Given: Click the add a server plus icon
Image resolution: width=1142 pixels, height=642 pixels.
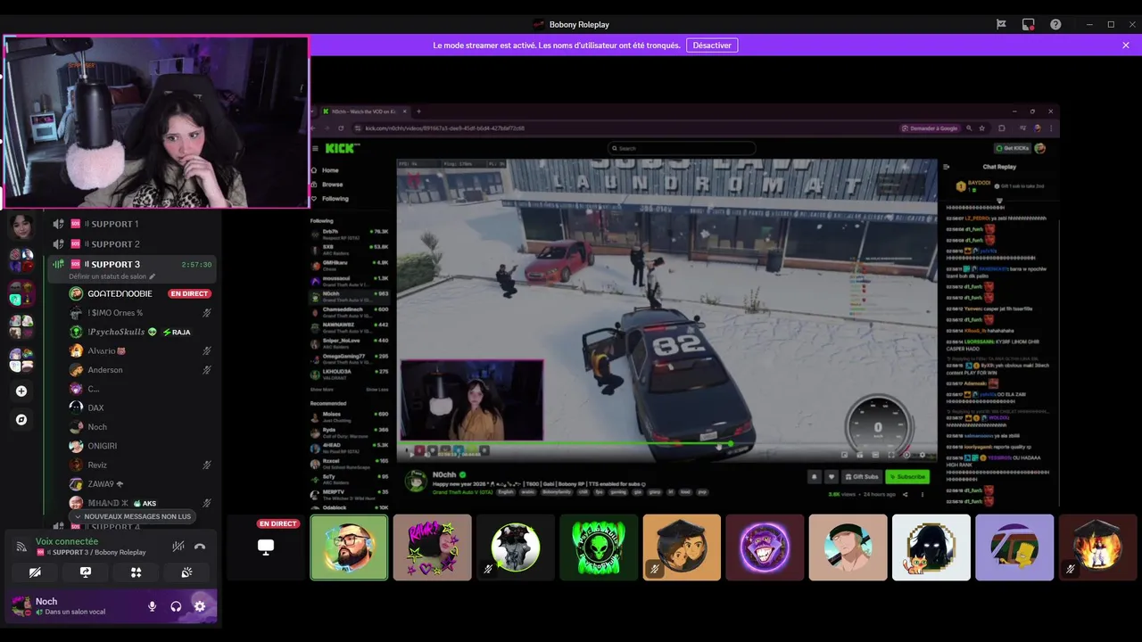Looking at the screenshot, I should tap(21, 391).
